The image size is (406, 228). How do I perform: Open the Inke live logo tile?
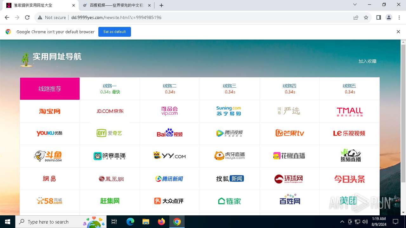110,156
